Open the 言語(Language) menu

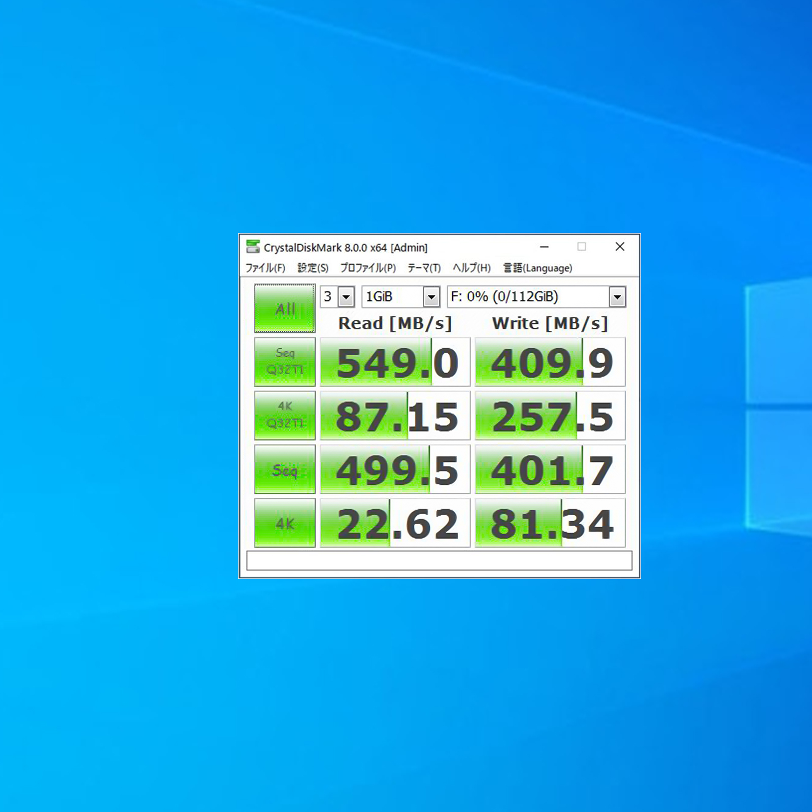coord(537,268)
